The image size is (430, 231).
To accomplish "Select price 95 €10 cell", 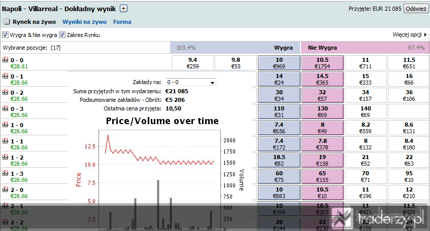I will (409, 176).
